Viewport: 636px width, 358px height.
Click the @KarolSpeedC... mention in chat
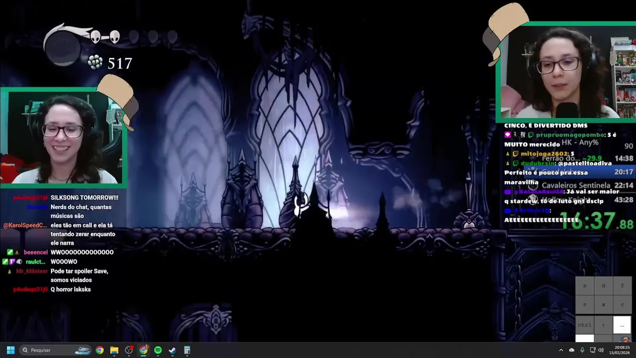25,225
